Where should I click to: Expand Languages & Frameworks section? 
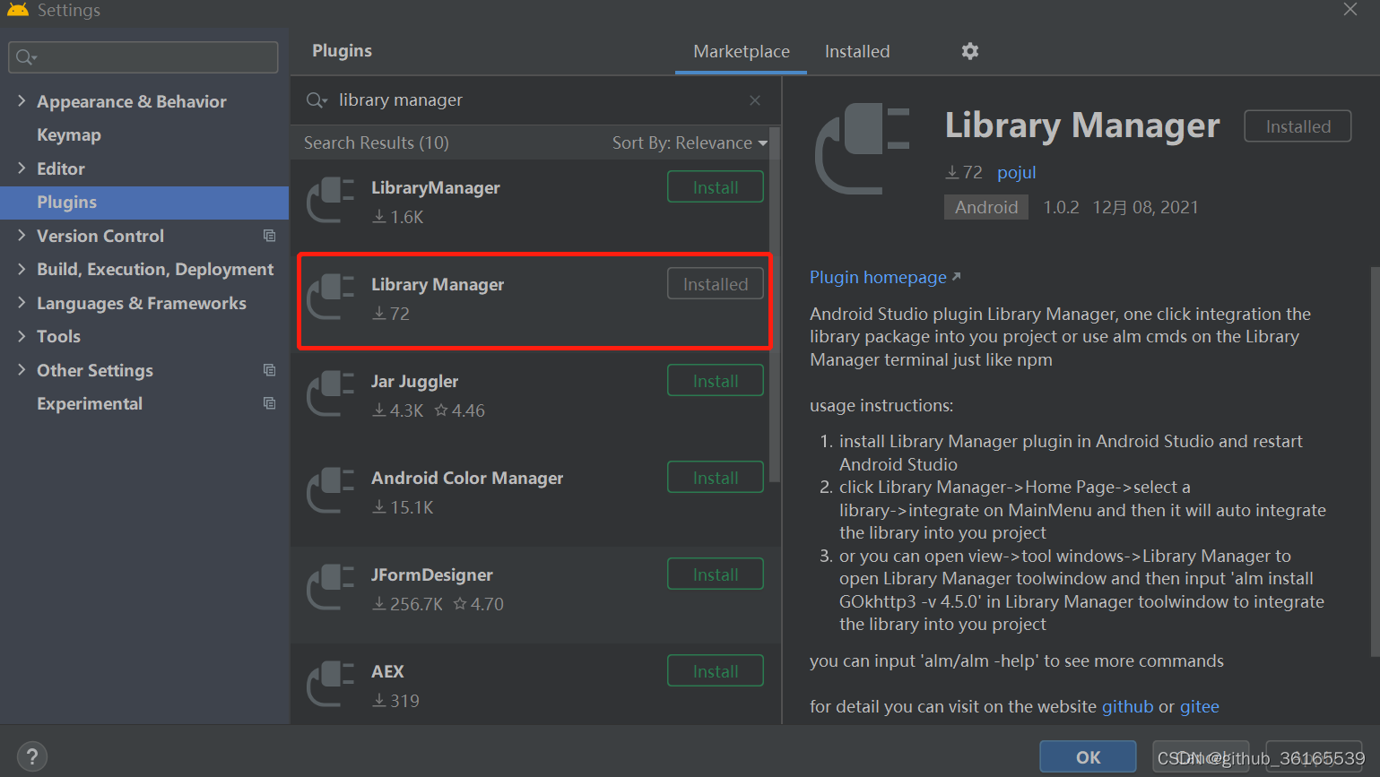[x=22, y=302]
